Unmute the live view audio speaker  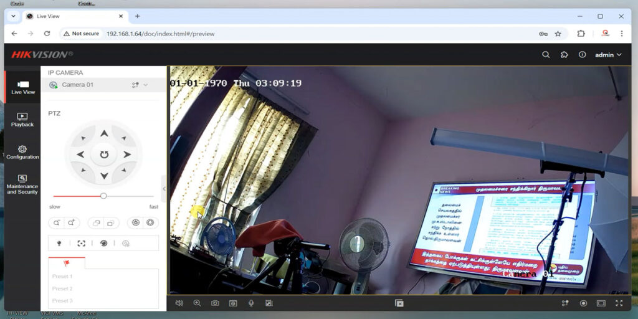pyautogui.click(x=179, y=303)
